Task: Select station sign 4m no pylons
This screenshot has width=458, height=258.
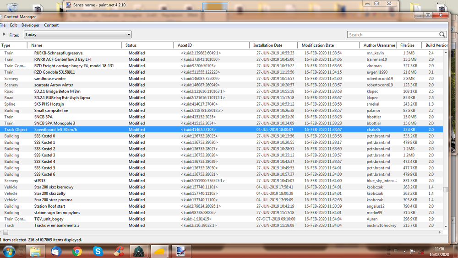Action: tap(221, 213)
